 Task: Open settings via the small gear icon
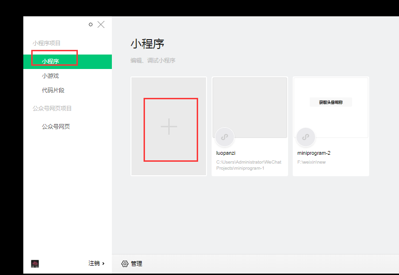pyautogui.click(x=90, y=24)
